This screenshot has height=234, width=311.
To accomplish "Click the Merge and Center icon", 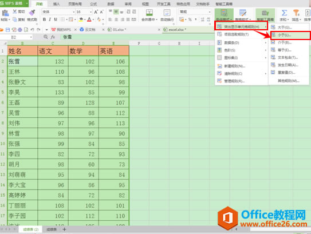I will [x=149, y=13].
